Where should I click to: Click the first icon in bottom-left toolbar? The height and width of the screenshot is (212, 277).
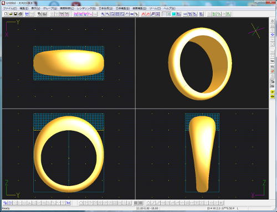point(6,203)
